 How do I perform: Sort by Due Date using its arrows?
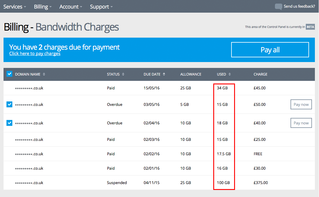pos(164,74)
